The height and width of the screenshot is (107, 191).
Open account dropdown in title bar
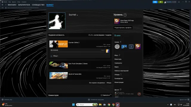point(172,2)
